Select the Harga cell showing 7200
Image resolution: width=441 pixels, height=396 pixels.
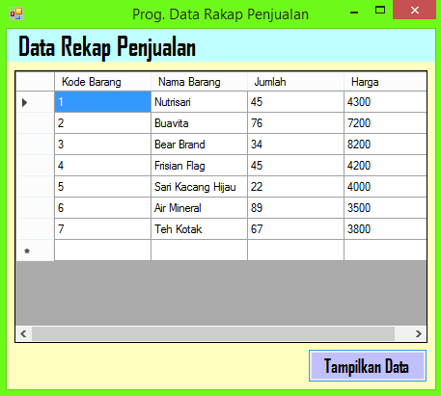[385, 123]
